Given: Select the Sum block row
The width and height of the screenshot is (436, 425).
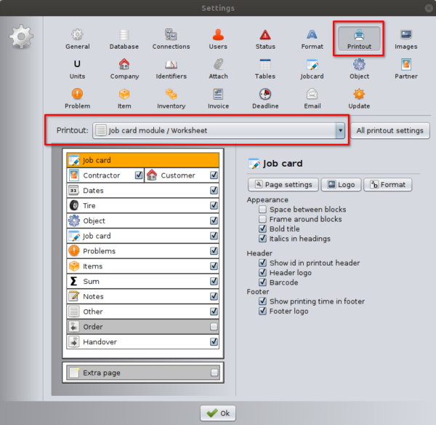Looking at the screenshot, I should [143, 282].
